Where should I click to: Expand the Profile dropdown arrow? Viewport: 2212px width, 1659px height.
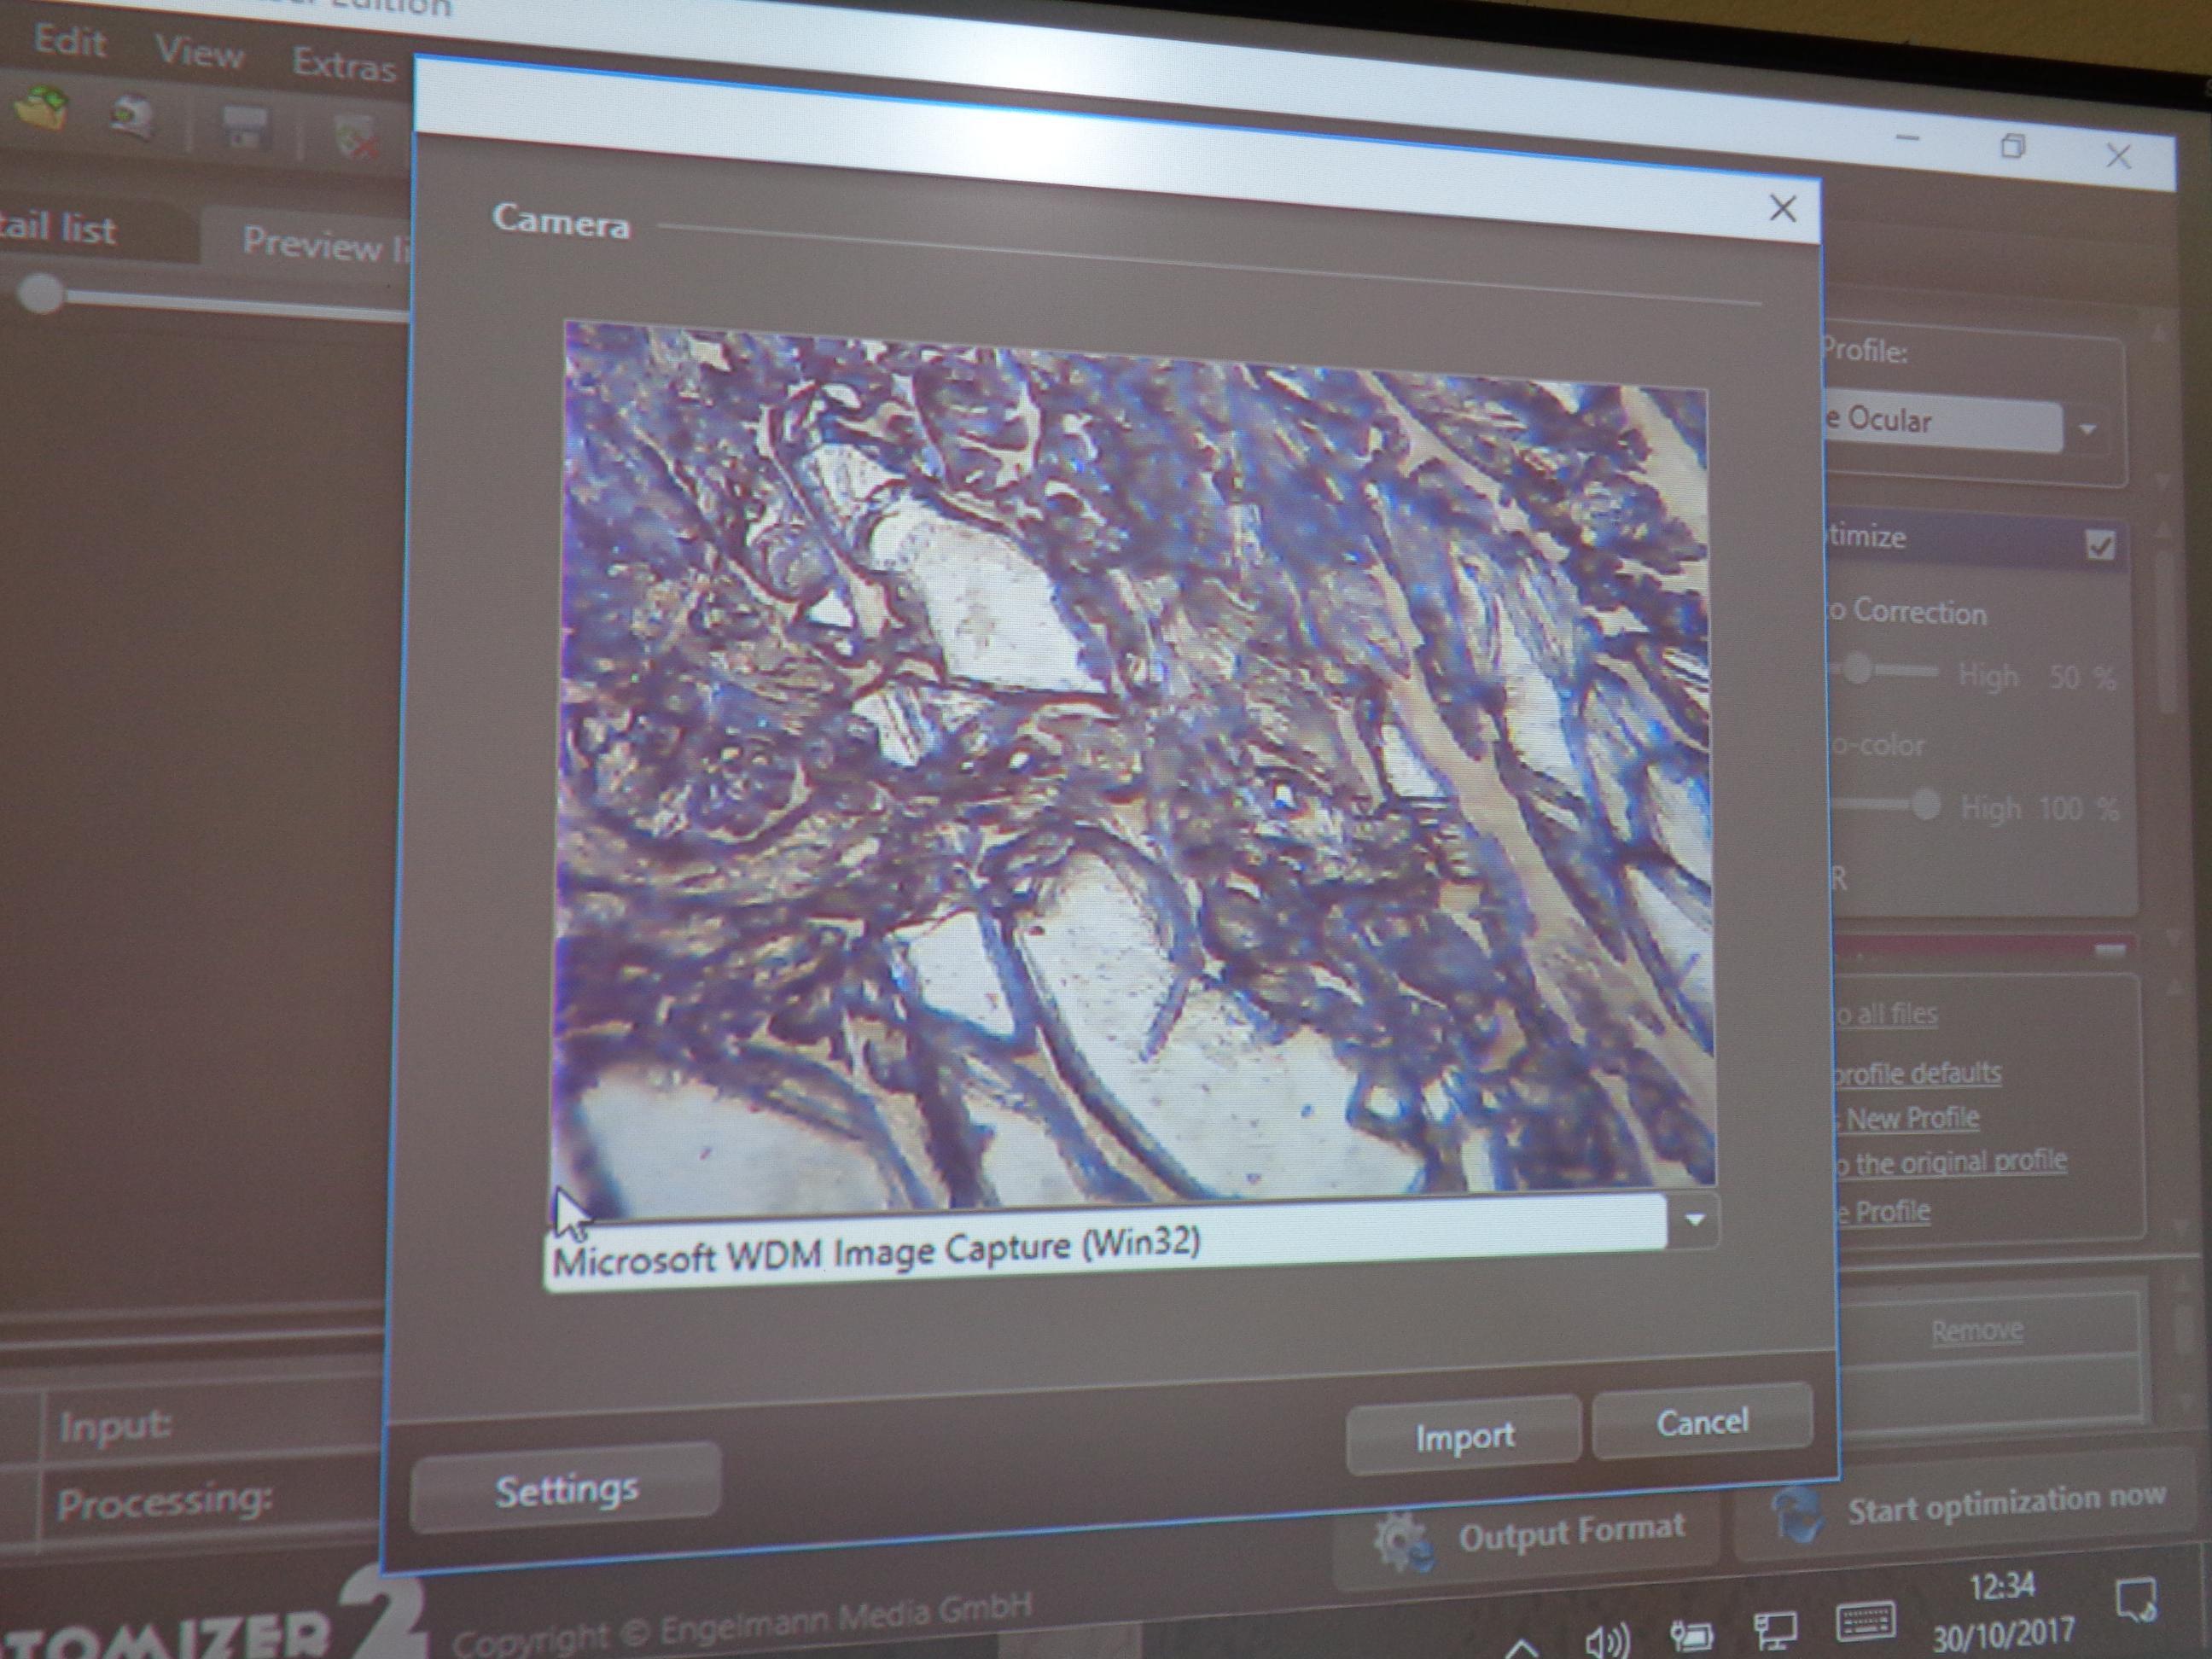[x=2088, y=430]
